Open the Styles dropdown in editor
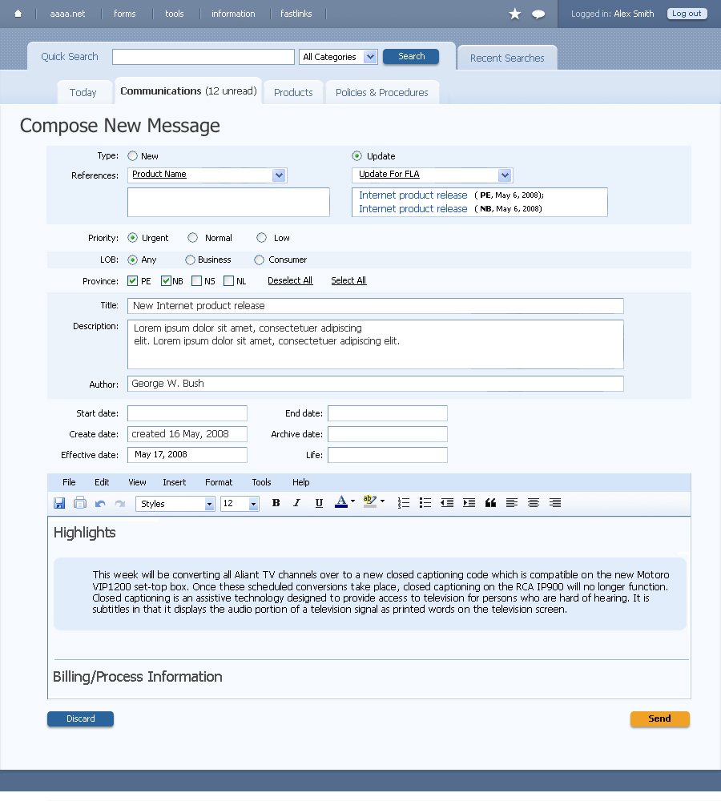This screenshot has height=801, width=721. pyautogui.click(x=175, y=504)
